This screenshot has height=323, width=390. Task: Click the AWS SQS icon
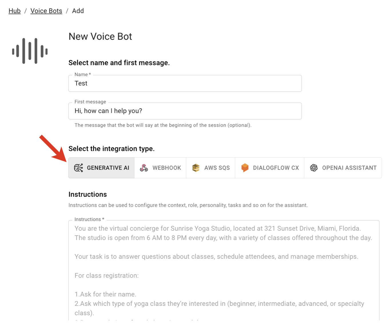point(196,168)
